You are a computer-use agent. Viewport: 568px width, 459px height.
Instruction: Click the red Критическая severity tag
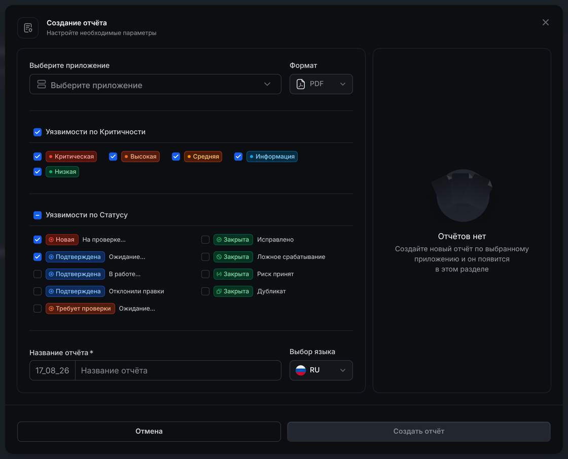(x=71, y=157)
